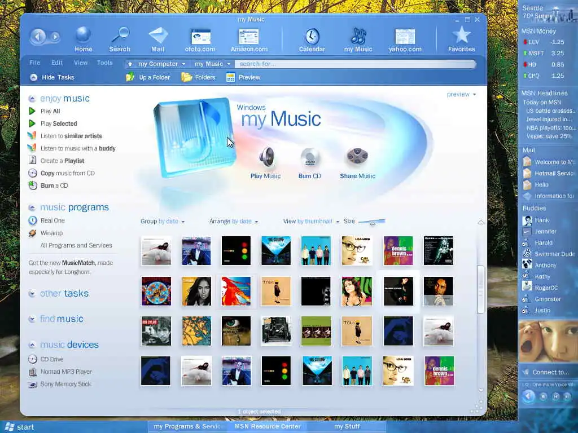Image resolution: width=578 pixels, height=433 pixels.
Task: Select the Dennis Brown album in first row
Action: tap(398, 251)
